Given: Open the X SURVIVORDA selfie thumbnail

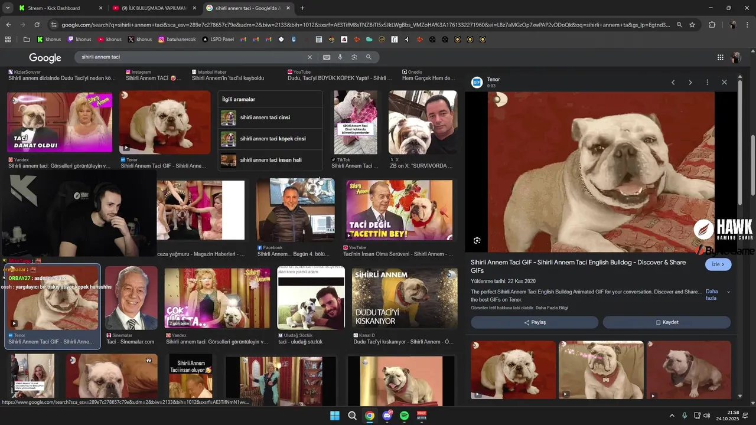Looking at the screenshot, I should 423,122.
